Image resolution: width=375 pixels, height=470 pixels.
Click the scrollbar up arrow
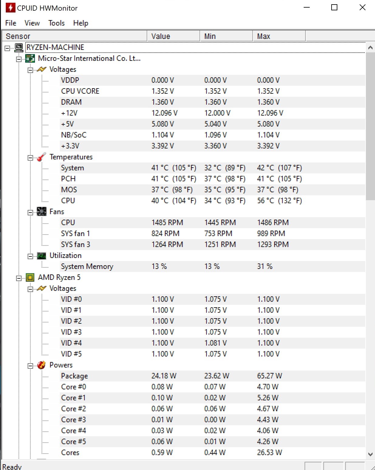(370, 47)
